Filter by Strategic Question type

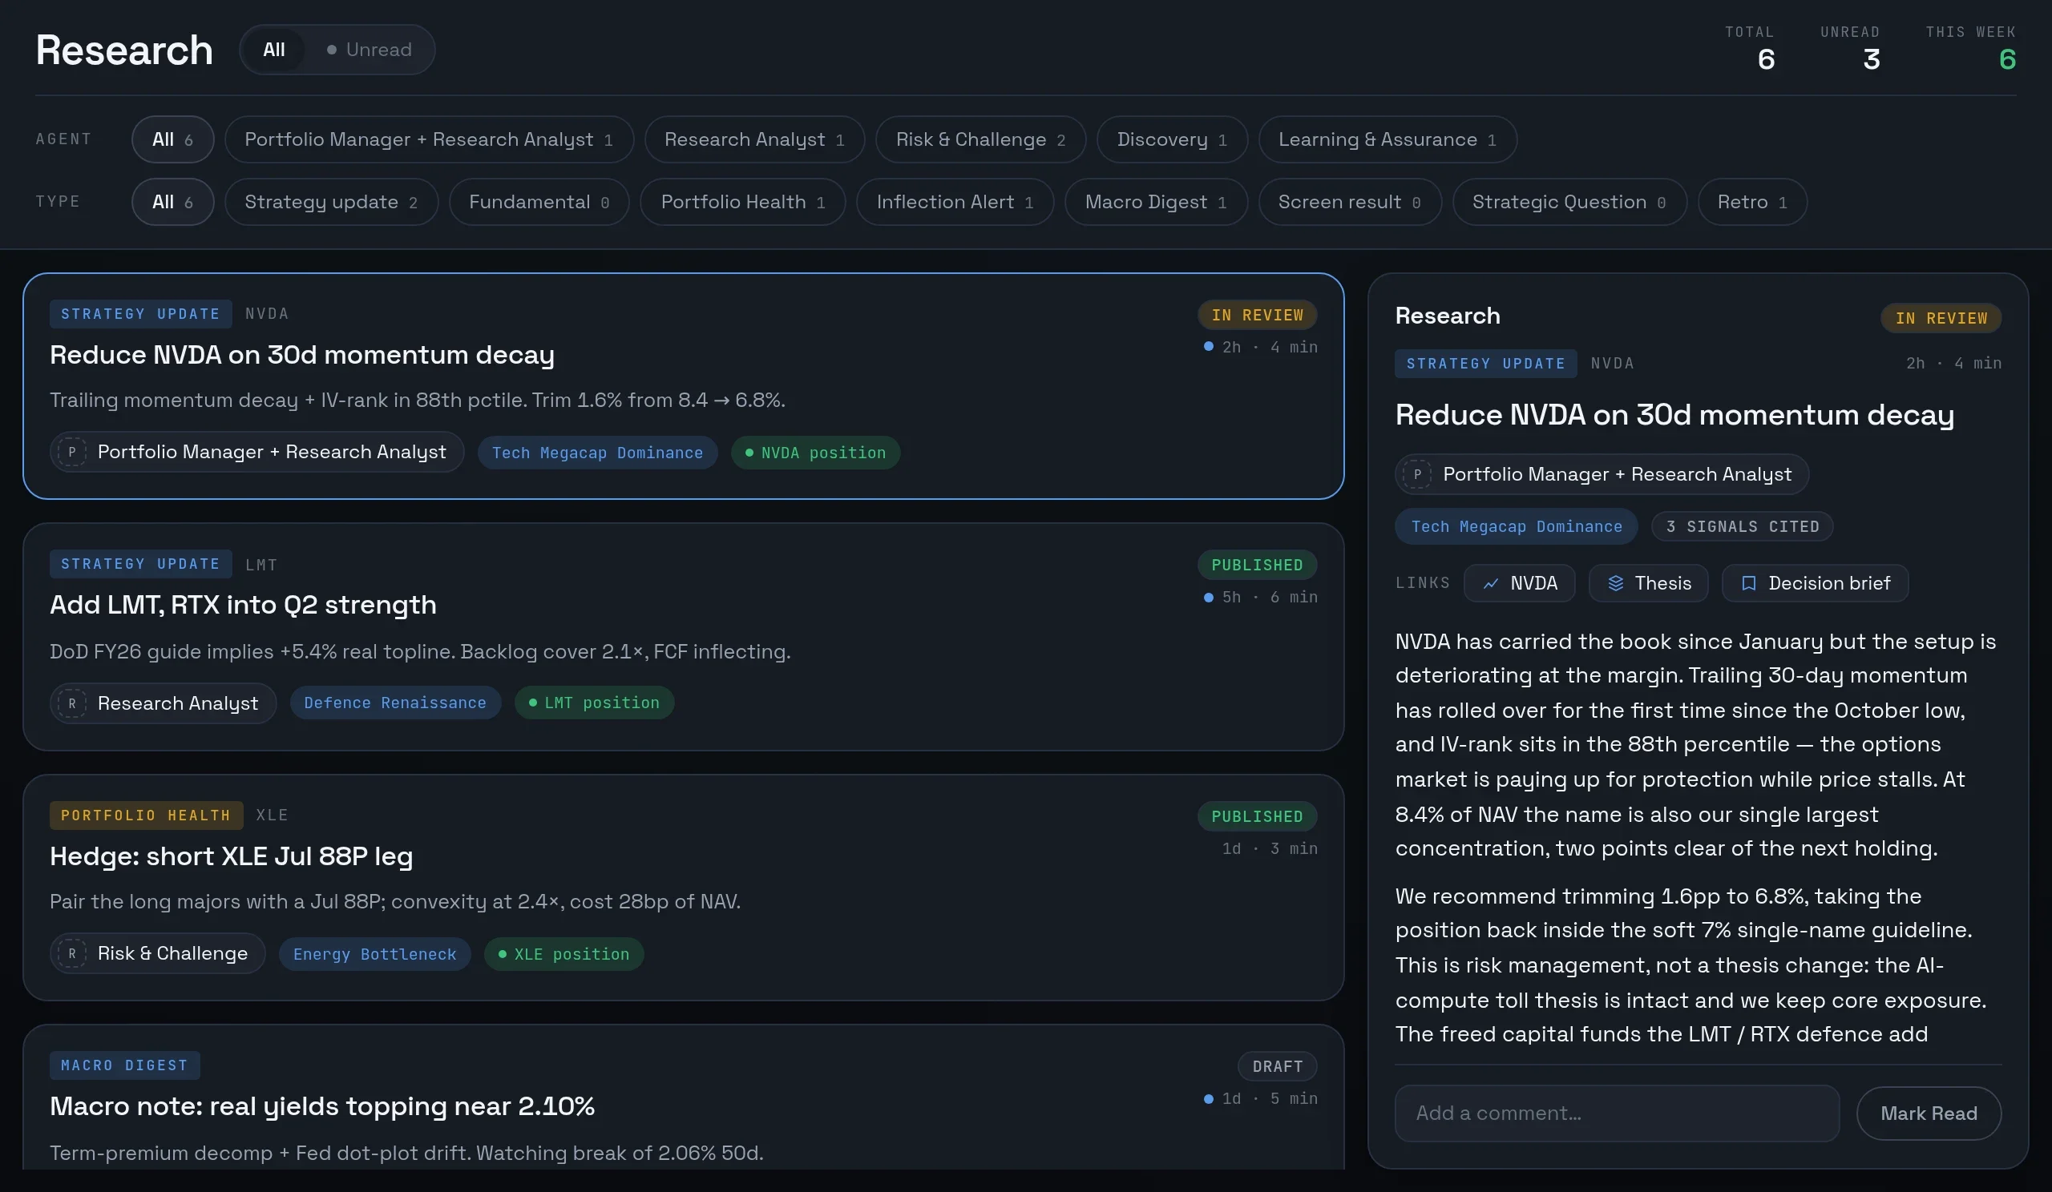click(x=1569, y=202)
